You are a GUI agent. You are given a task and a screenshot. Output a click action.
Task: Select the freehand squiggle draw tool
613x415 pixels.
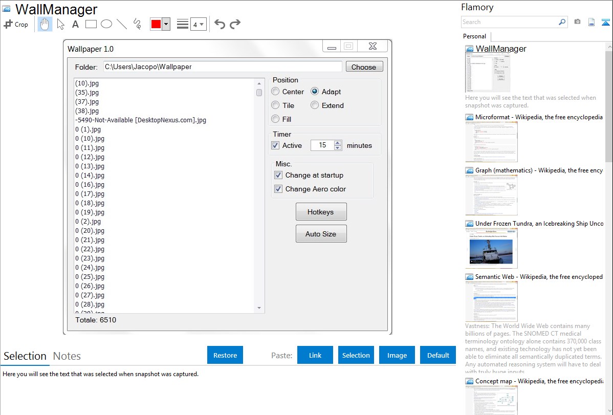[x=137, y=24]
